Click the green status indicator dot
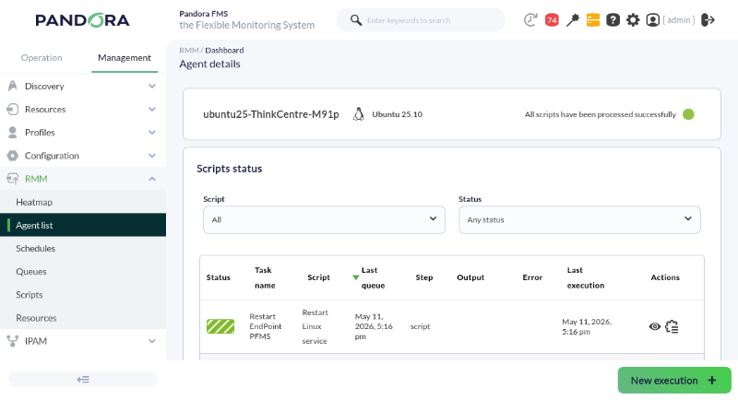This screenshot has width=738, height=400. coord(688,114)
